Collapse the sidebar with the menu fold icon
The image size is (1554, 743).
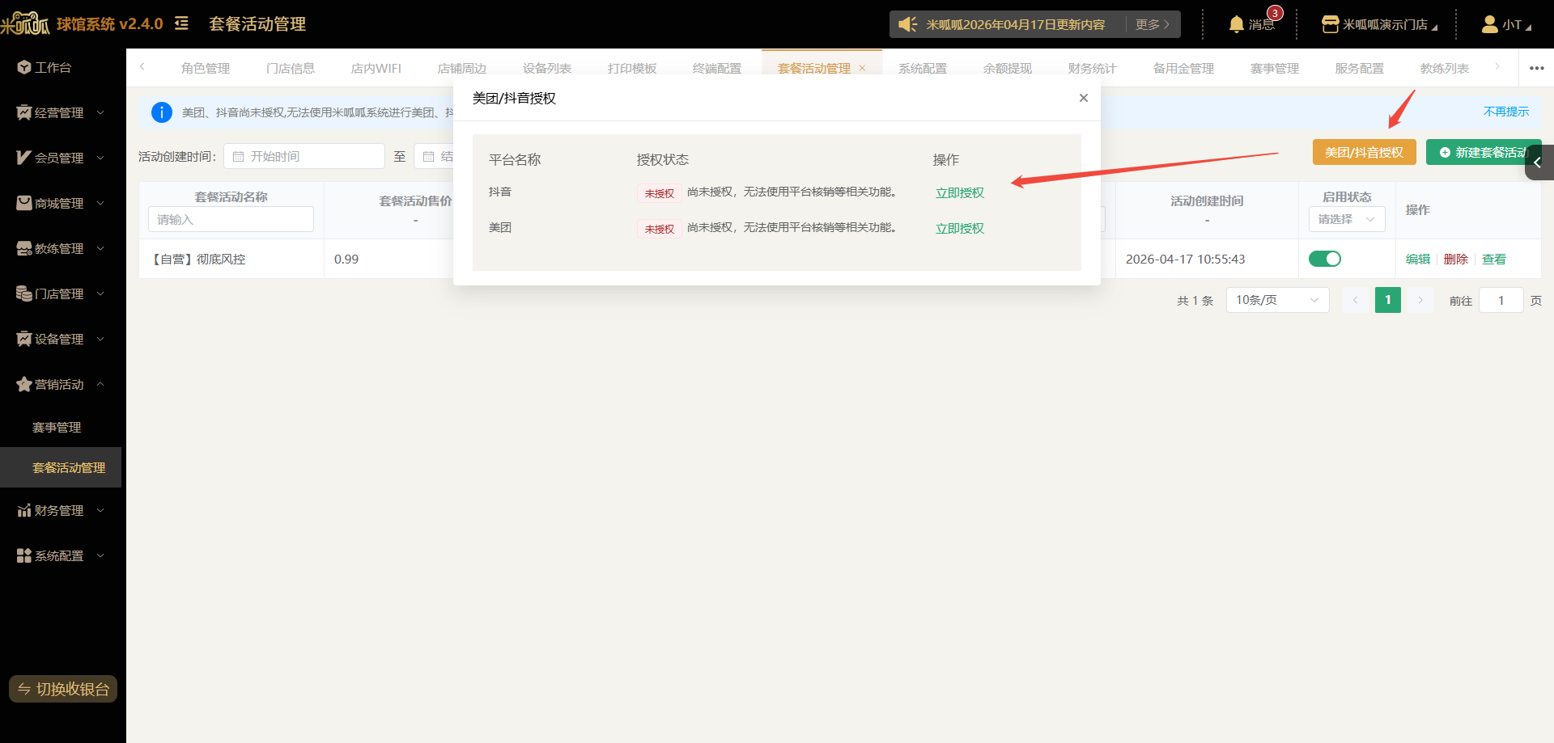pyautogui.click(x=181, y=23)
